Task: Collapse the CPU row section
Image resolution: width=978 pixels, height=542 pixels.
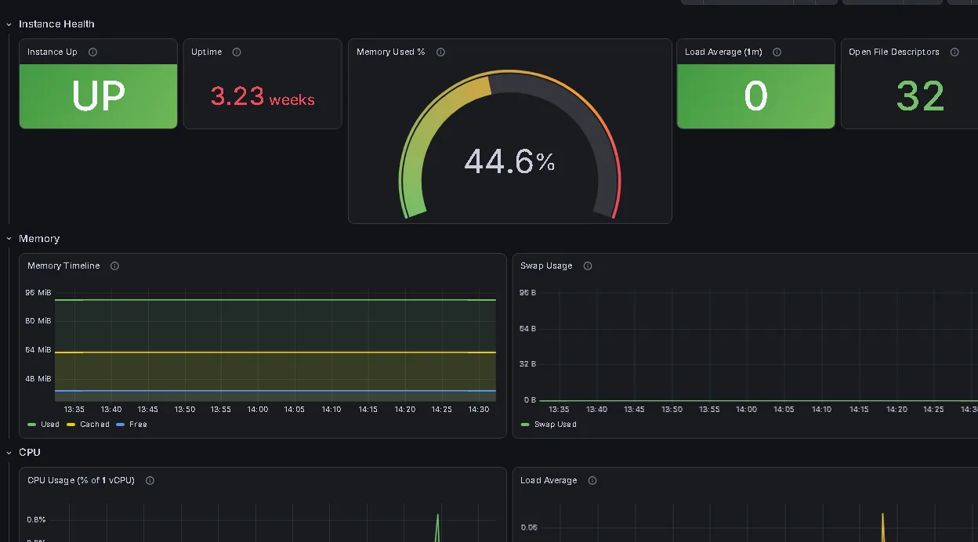Action: coord(9,453)
